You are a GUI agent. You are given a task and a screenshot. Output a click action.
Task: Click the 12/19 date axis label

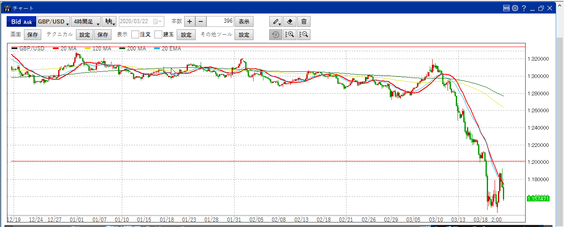click(14, 220)
